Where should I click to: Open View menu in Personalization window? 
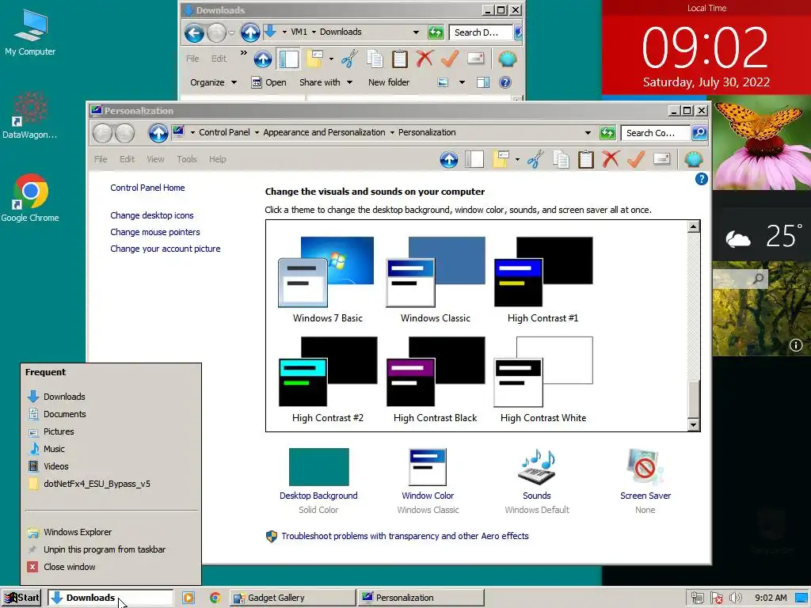pyautogui.click(x=155, y=159)
